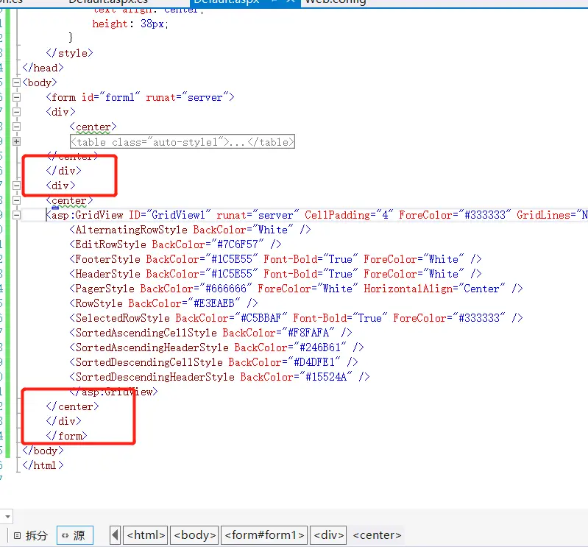
Task: Click the EditRowStyle BackColor line
Action: point(175,244)
